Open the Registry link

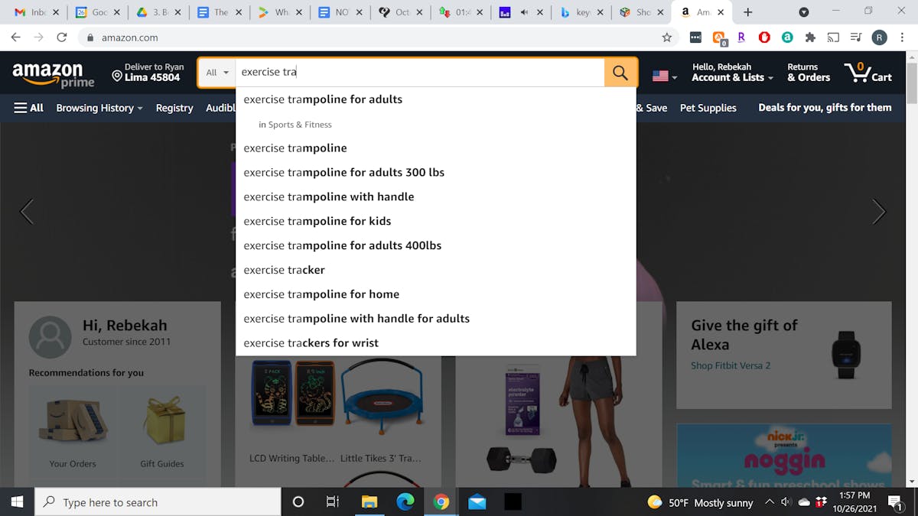tap(174, 108)
